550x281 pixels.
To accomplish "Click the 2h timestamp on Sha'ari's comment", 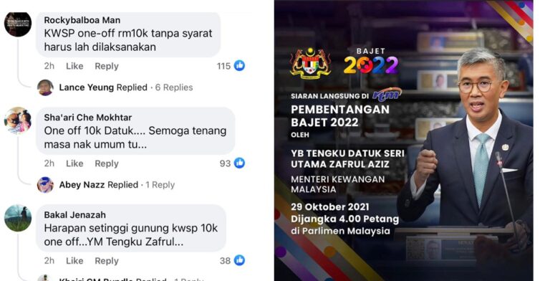I will point(49,163).
